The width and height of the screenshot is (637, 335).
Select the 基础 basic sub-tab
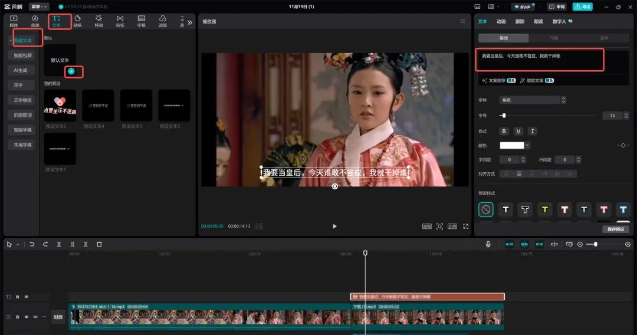coord(504,38)
